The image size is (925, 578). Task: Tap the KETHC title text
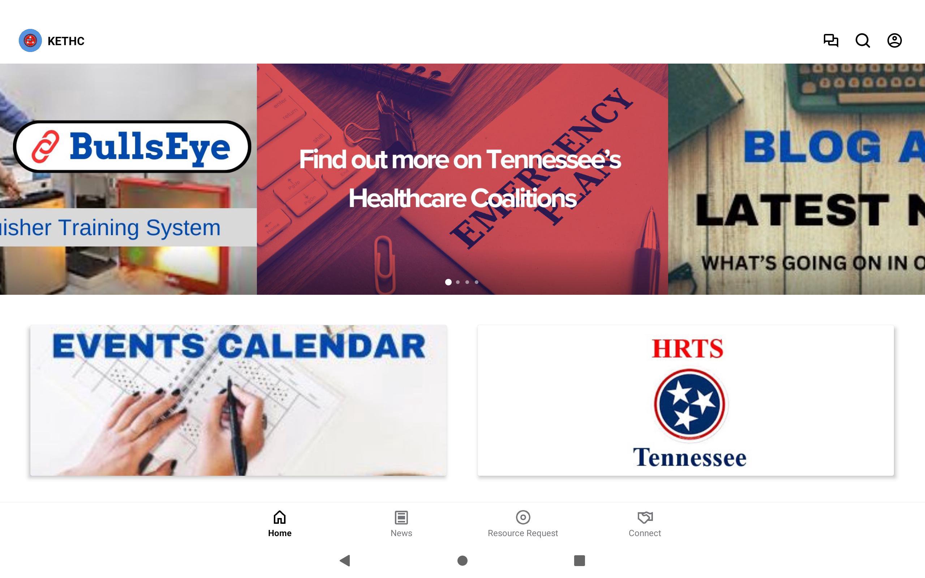66,41
